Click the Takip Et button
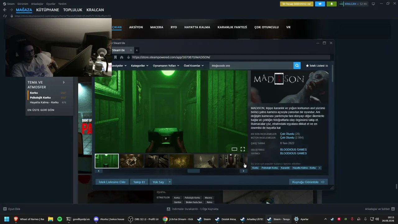The width and height of the screenshot is (398, 224). click(x=139, y=182)
